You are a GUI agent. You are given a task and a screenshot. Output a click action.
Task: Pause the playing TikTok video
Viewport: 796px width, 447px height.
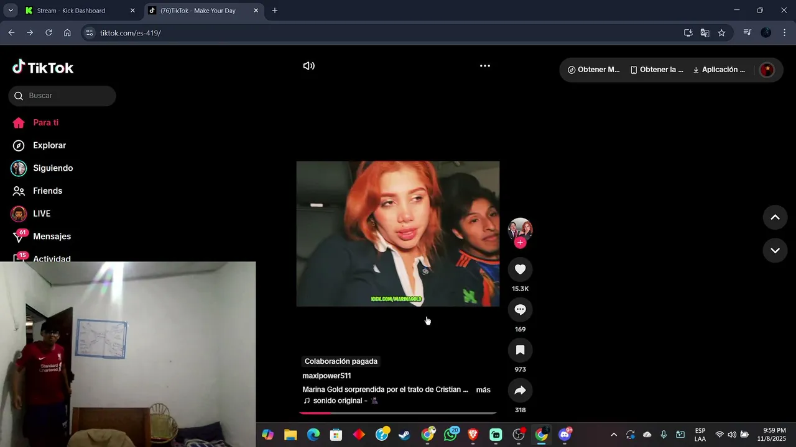(x=398, y=233)
